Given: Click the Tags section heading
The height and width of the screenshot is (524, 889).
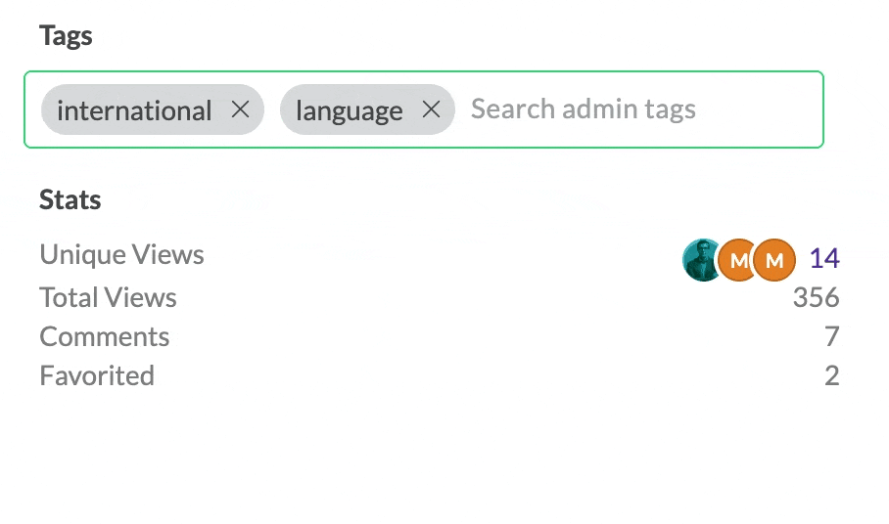Looking at the screenshot, I should click(x=66, y=37).
